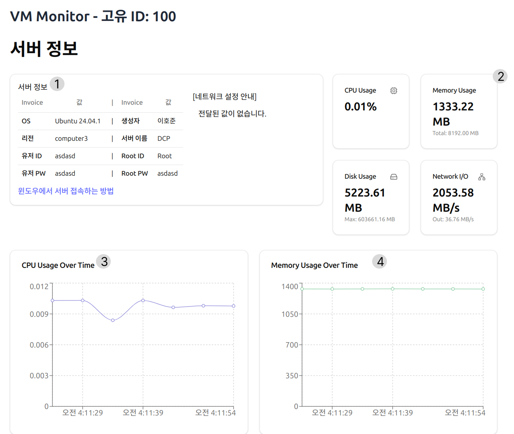514x434 pixels.
Task: Click the Network I/O topology icon
Action: 481,177
